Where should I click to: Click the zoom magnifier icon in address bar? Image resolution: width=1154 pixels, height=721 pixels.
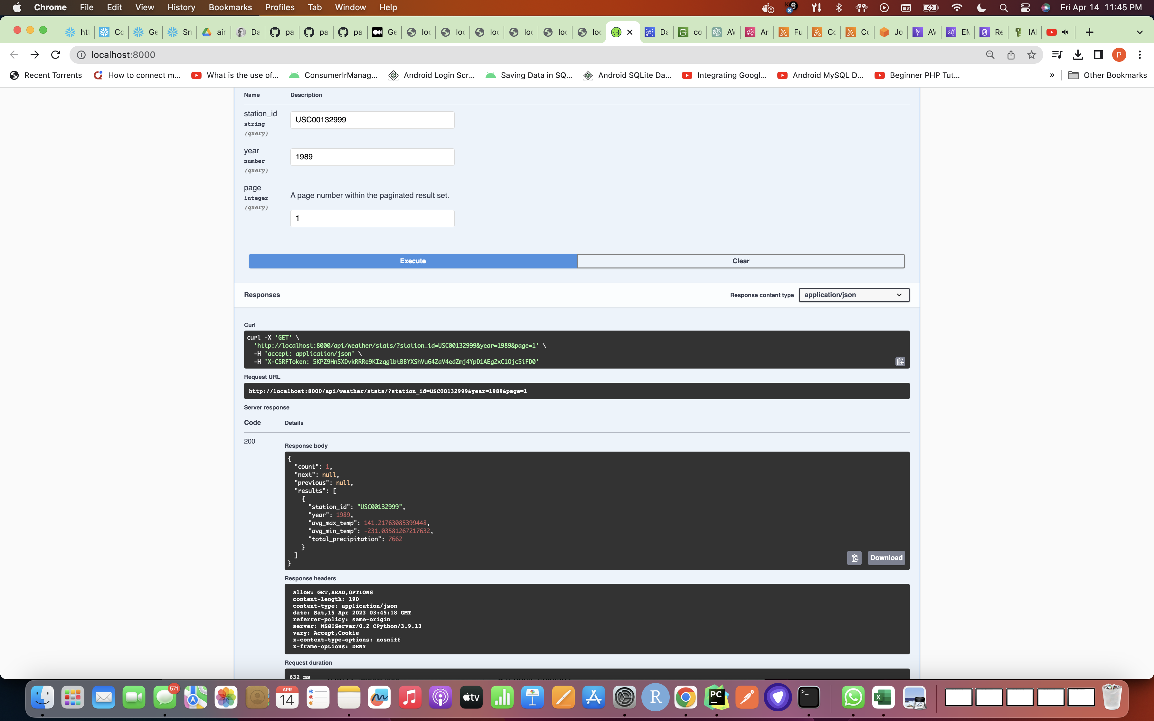click(x=990, y=55)
